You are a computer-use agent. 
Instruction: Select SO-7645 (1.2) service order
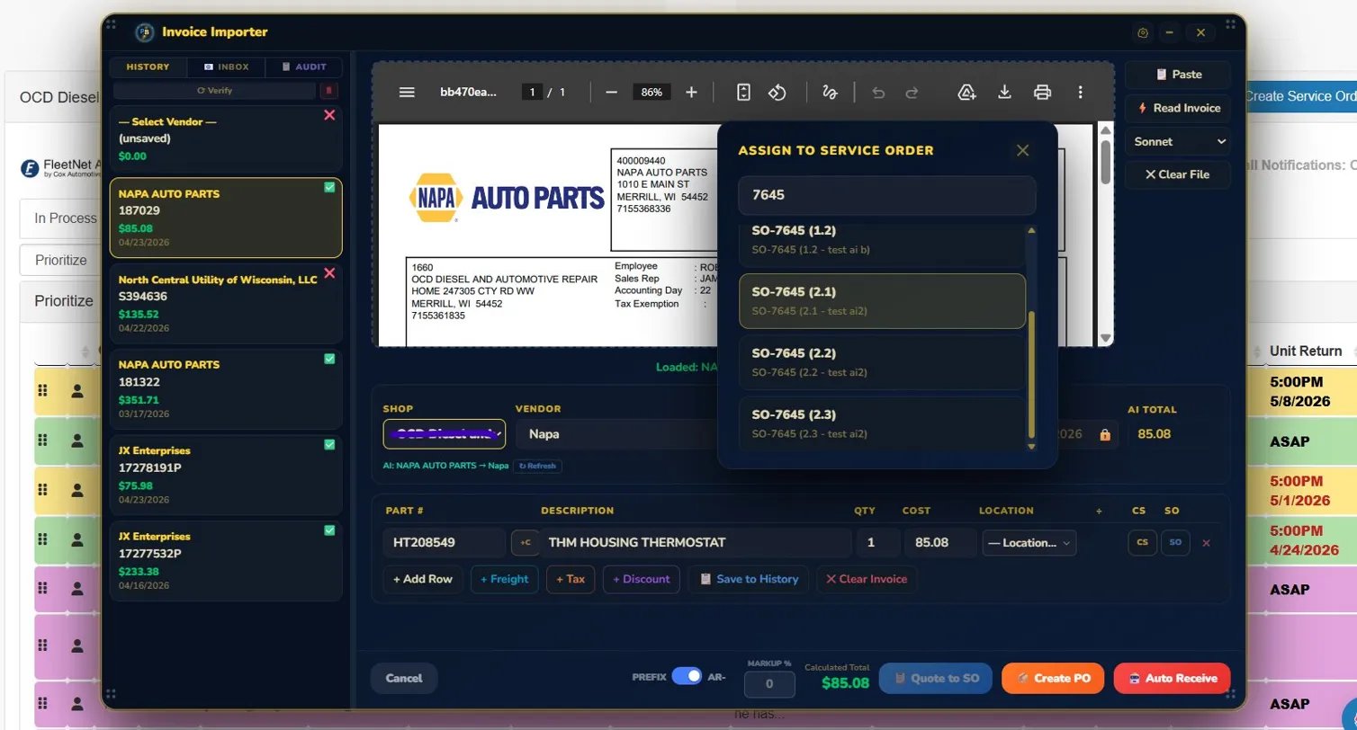[x=882, y=241]
